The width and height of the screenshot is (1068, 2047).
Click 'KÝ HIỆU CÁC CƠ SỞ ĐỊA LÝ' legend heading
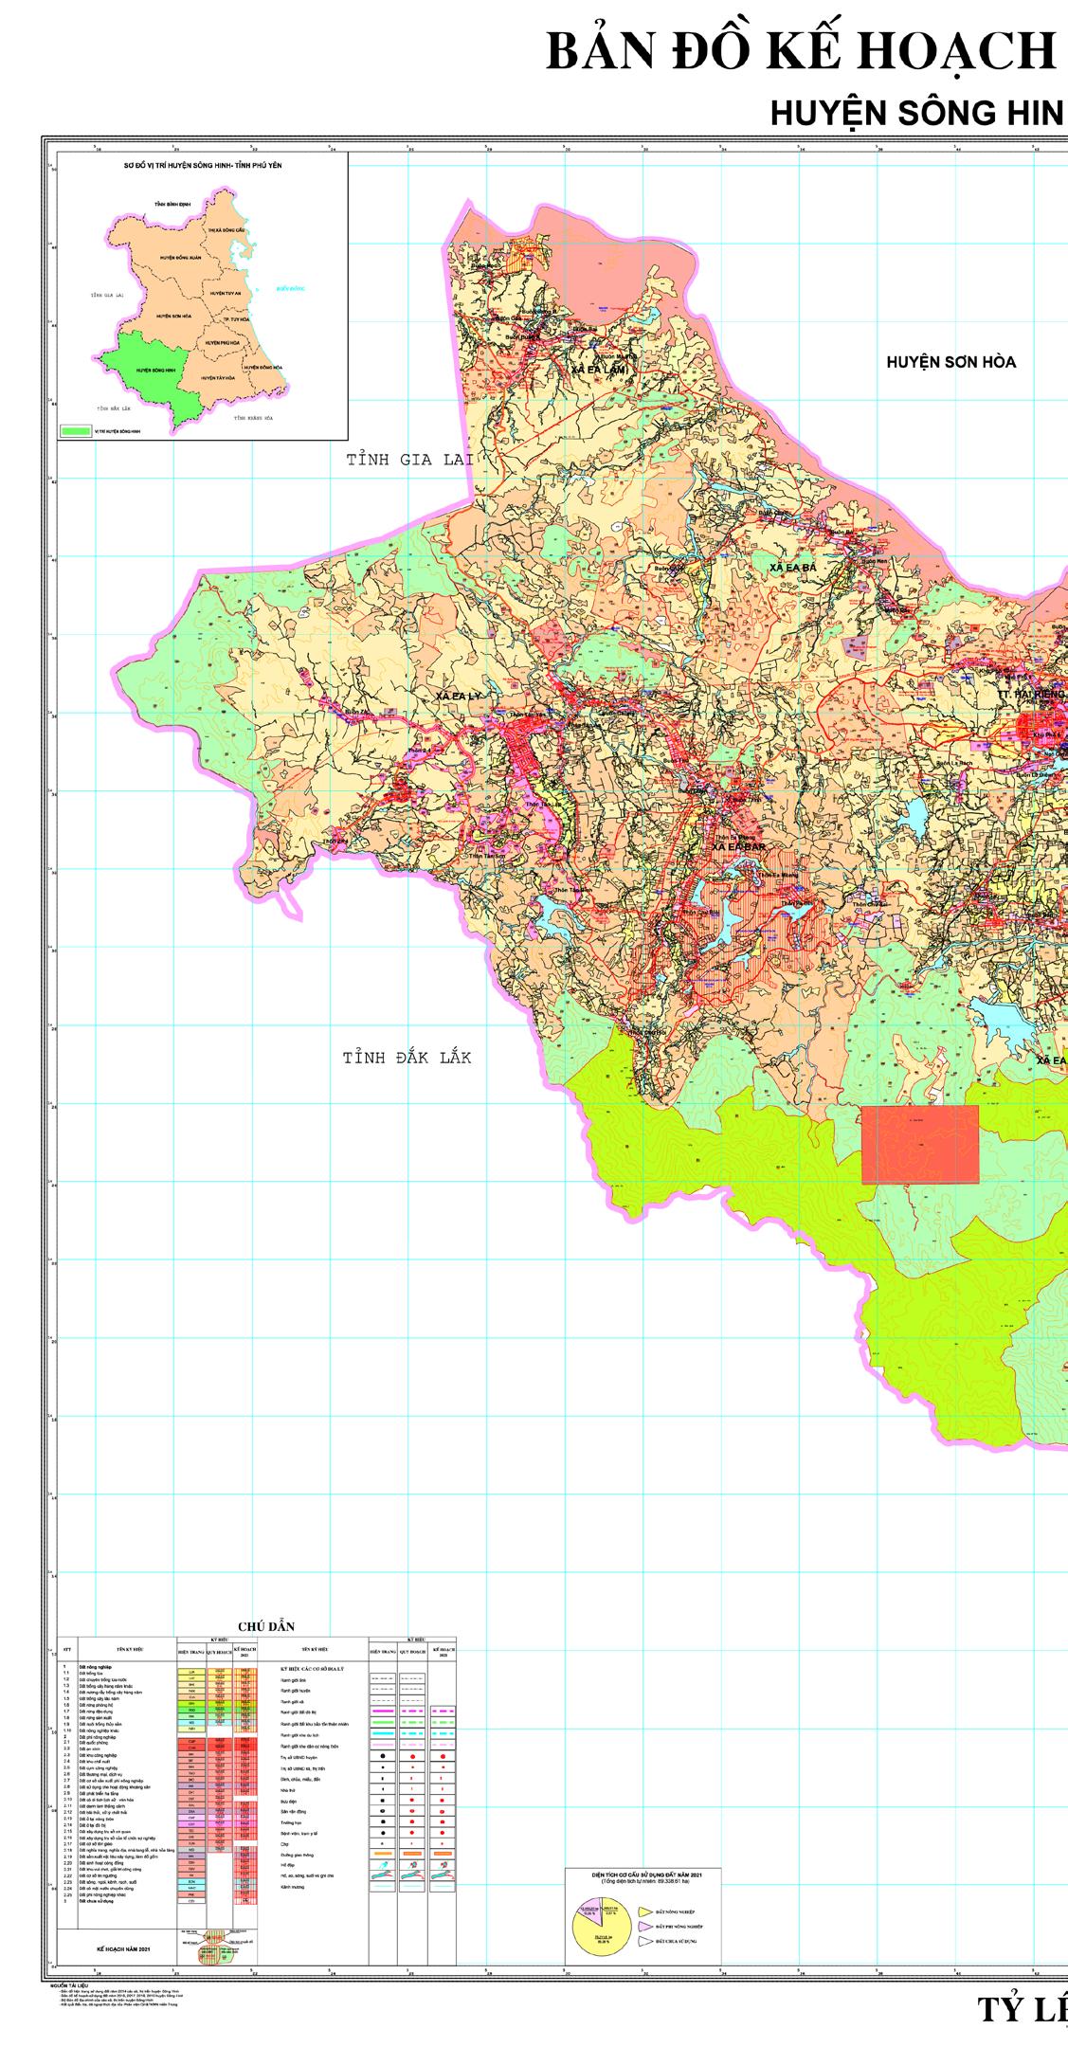pyautogui.click(x=312, y=1669)
